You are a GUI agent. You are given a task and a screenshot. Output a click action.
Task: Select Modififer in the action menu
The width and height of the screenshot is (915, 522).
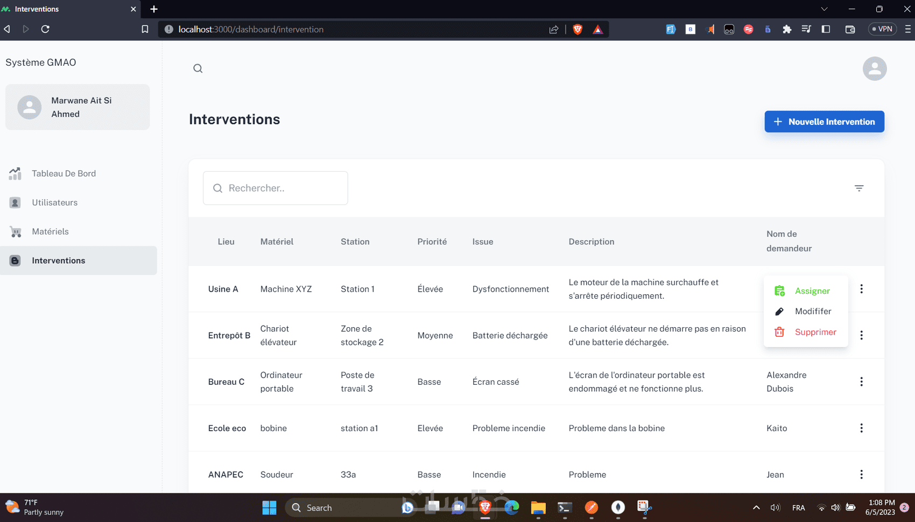click(813, 311)
